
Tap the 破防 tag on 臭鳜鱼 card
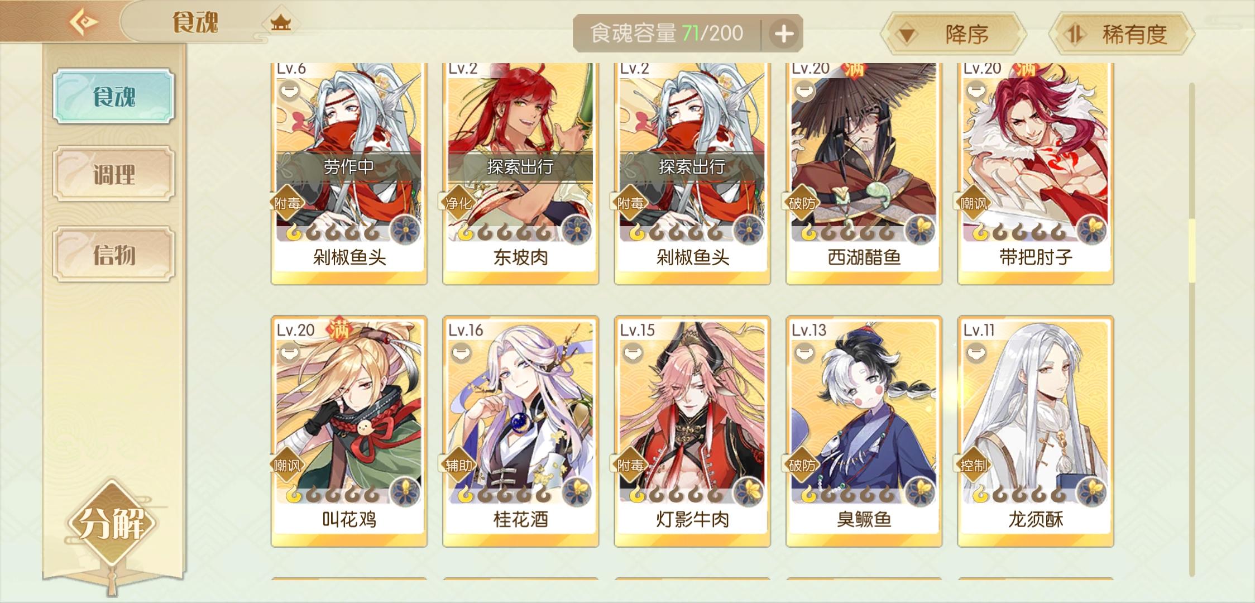coord(802,465)
